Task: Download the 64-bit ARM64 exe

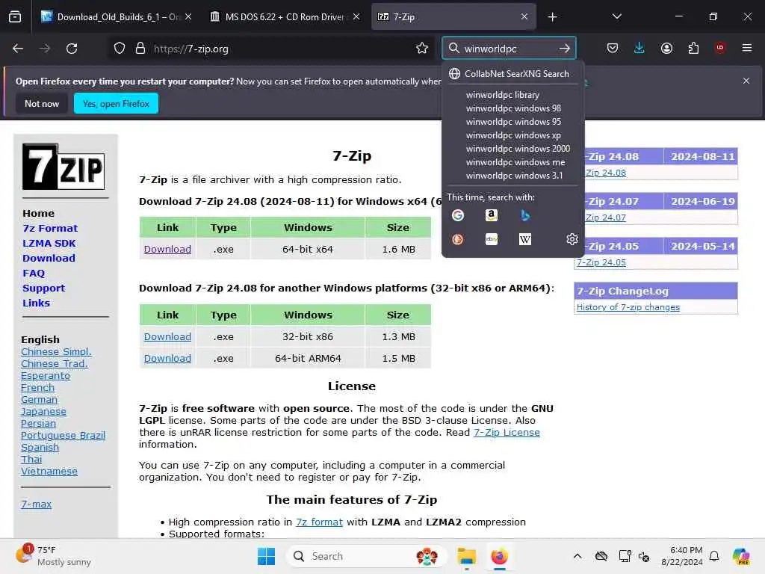Action: pos(167,358)
